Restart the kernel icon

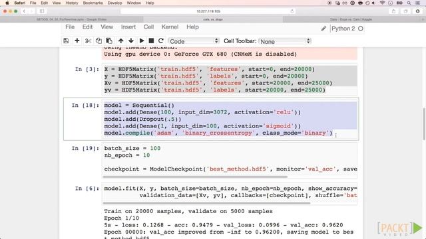161,41
